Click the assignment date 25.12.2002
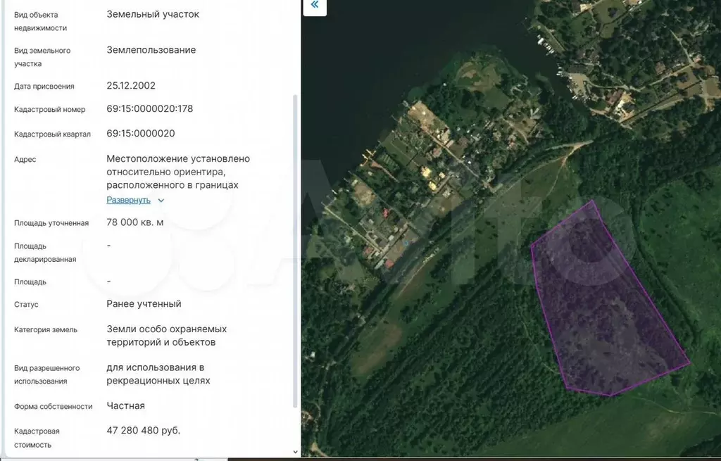 pos(131,86)
